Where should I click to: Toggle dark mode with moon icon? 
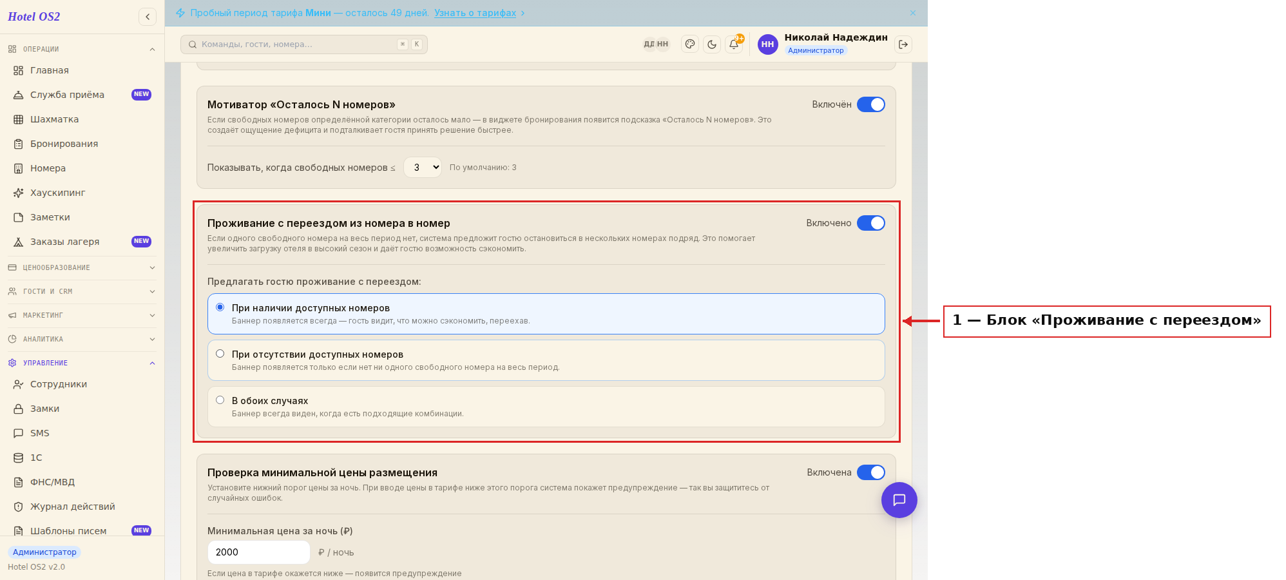coord(712,44)
